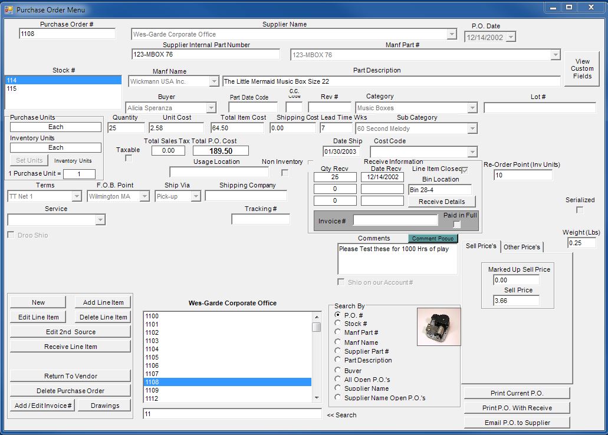This screenshot has height=435, width=608.
Task: Open the Manf Name dropdown
Action: 214,81
